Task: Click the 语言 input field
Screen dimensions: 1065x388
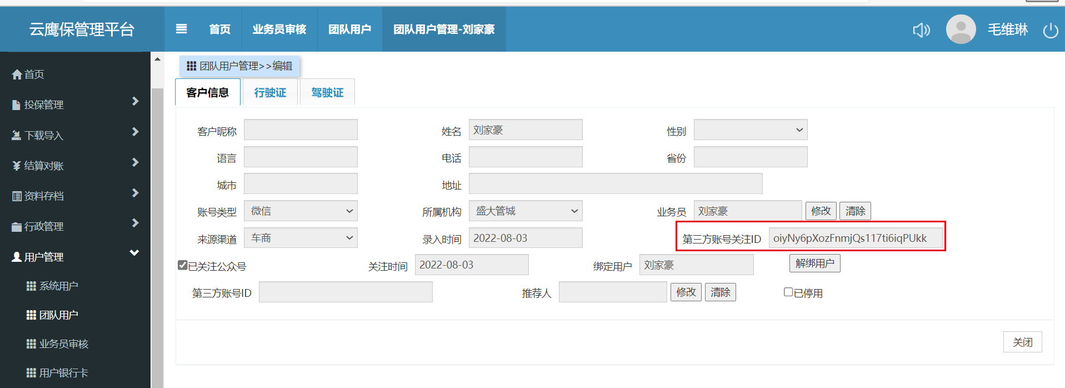Action: coord(301,157)
